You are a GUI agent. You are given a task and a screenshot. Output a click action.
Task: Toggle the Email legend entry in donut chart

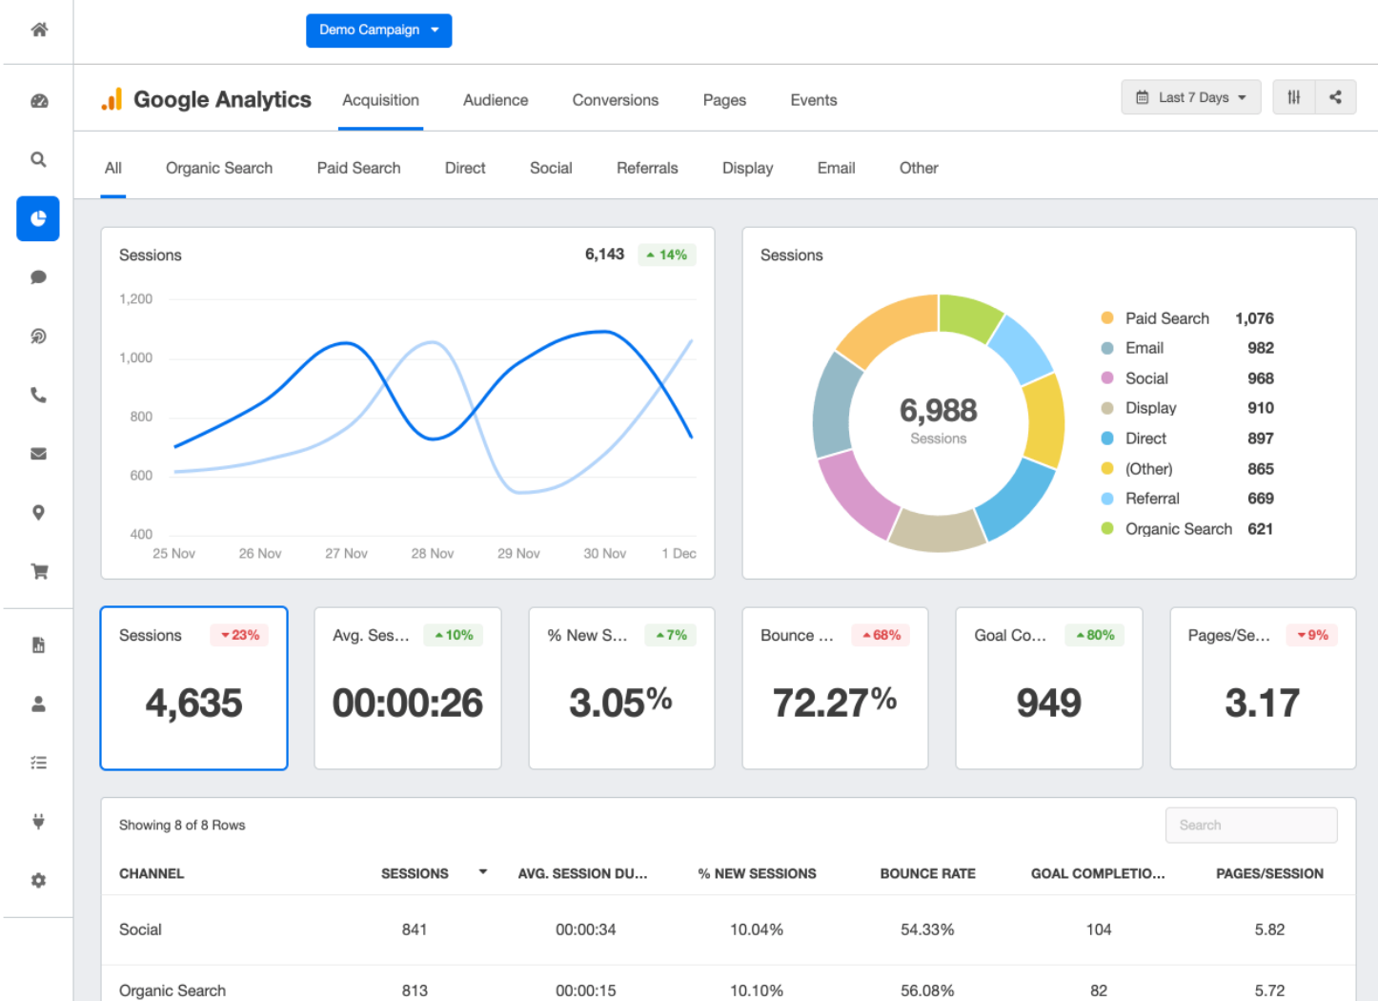pos(1145,348)
